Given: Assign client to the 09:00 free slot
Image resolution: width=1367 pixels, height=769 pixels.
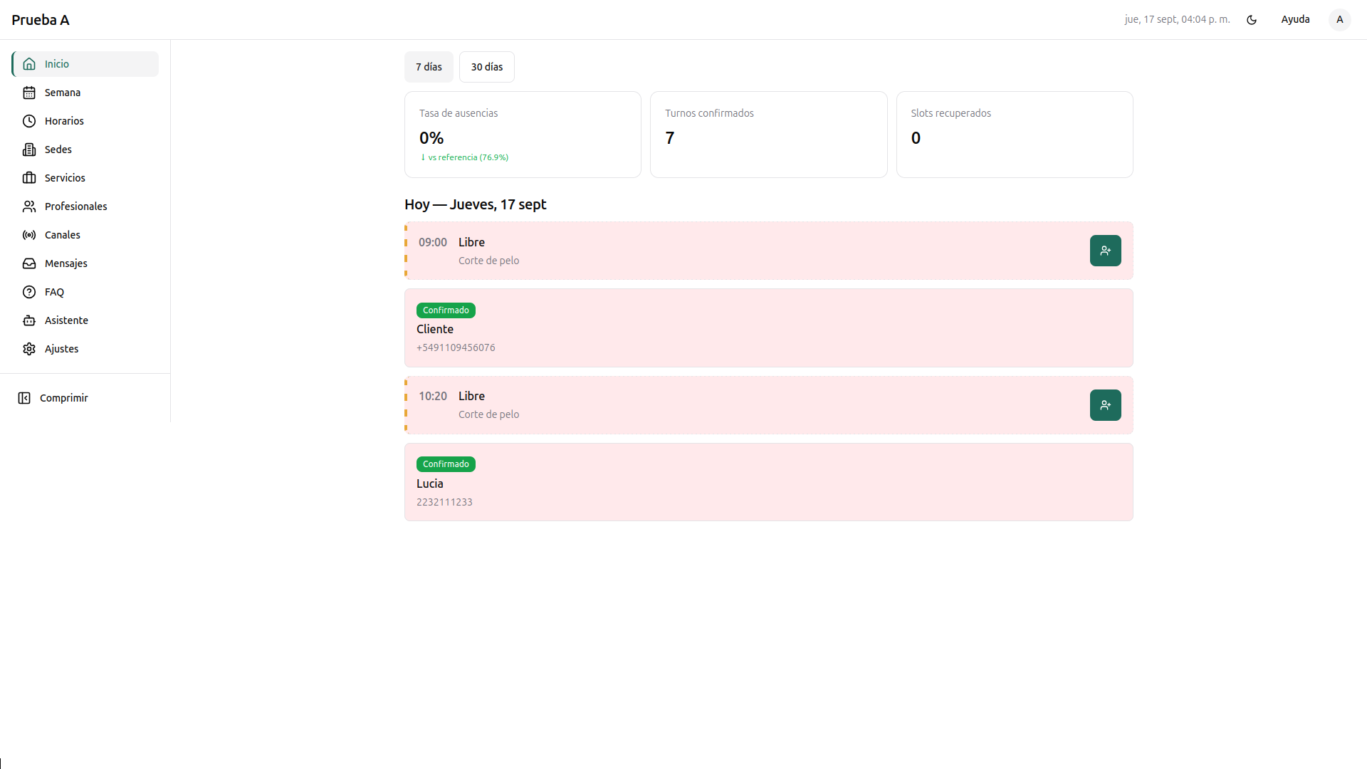Looking at the screenshot, I should (x=1105, y=251).
